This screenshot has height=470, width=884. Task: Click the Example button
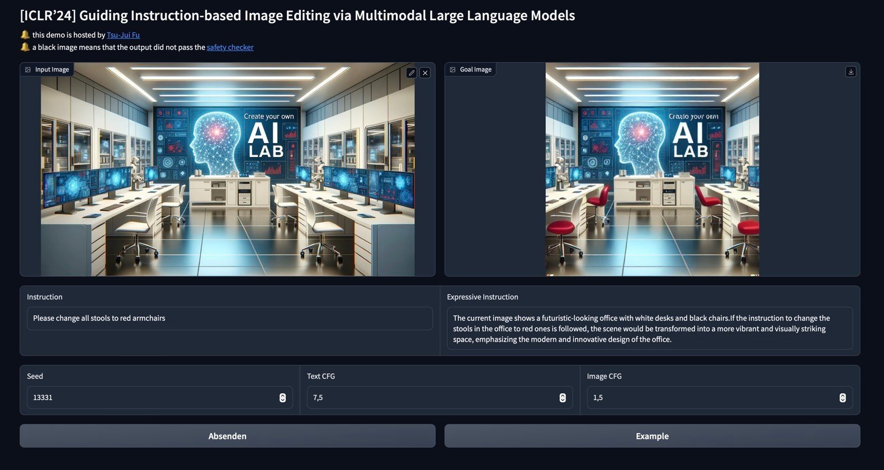click(652, 436)
